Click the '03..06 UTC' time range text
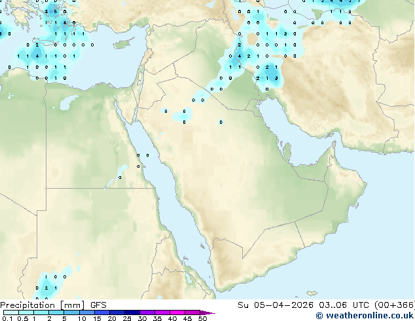 click(344, 305)
